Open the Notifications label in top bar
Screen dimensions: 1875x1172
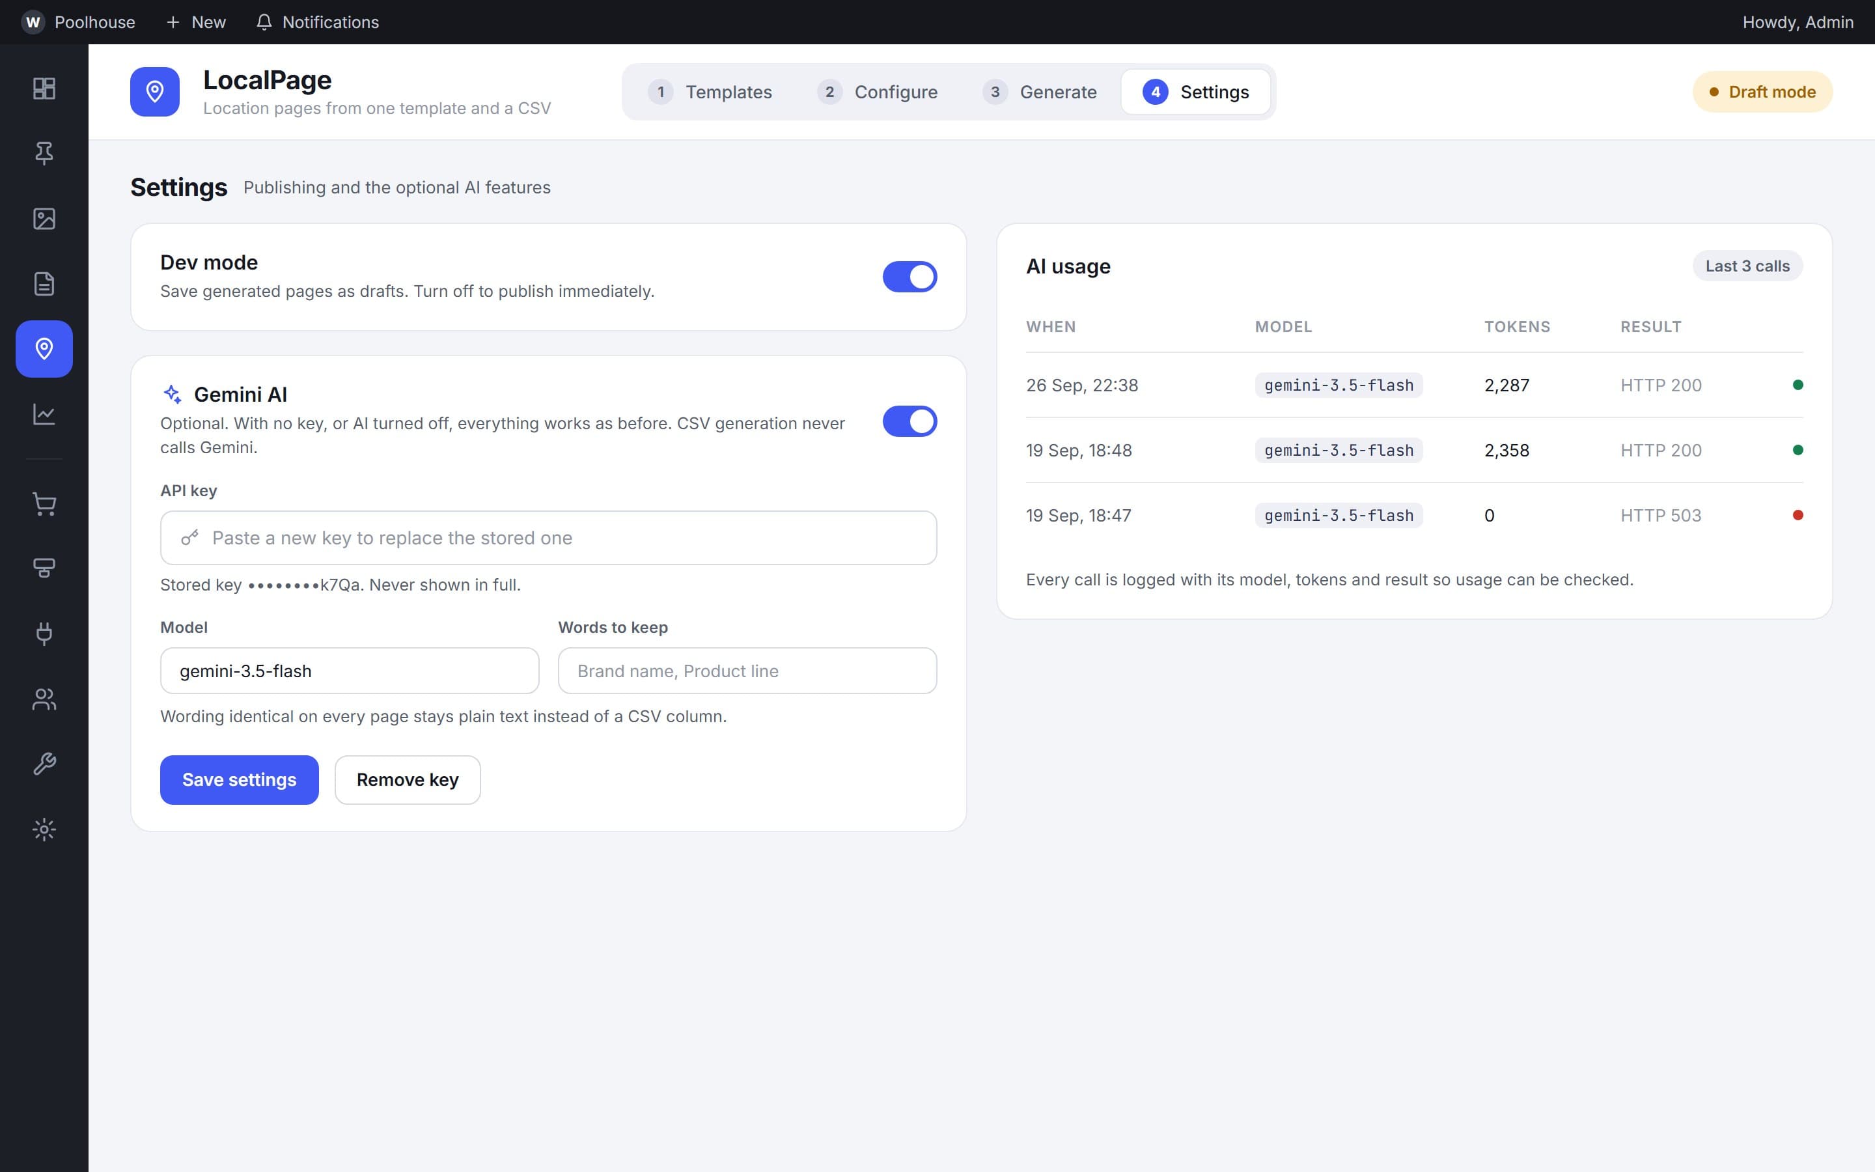[x=331, y=21]
